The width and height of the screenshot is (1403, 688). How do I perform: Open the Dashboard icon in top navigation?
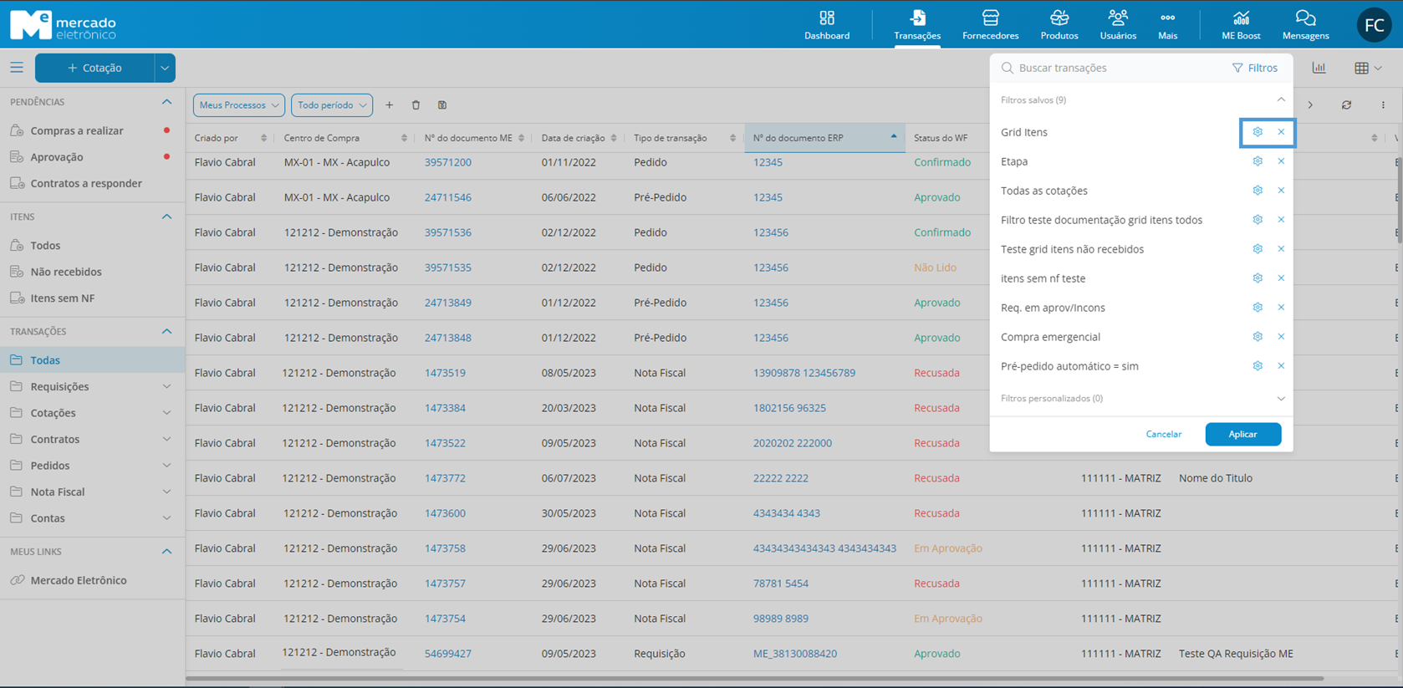[x=826, y=25]
